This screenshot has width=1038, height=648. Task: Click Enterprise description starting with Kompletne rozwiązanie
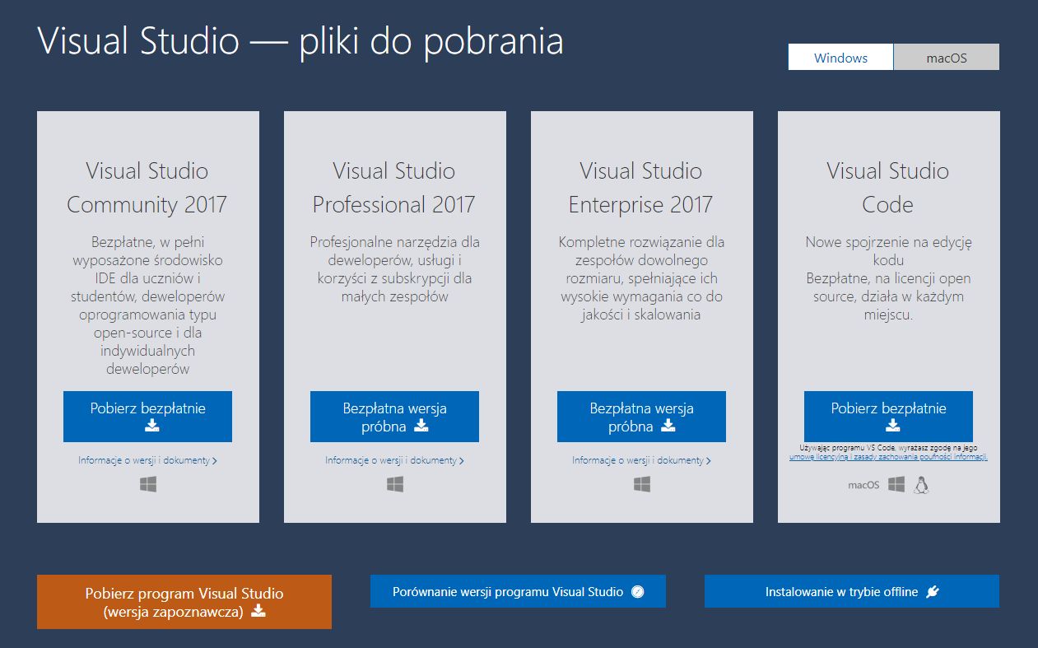click(641, 278)
